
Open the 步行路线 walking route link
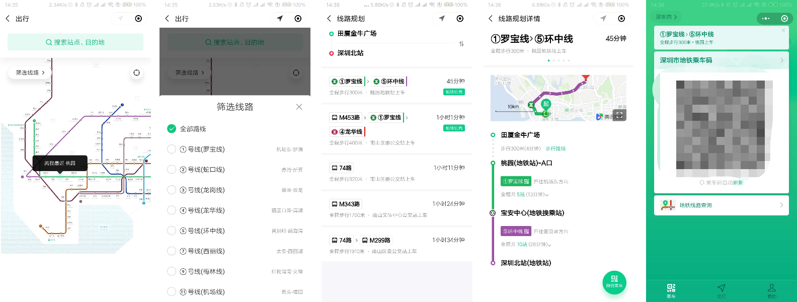[x=555, y=148]
